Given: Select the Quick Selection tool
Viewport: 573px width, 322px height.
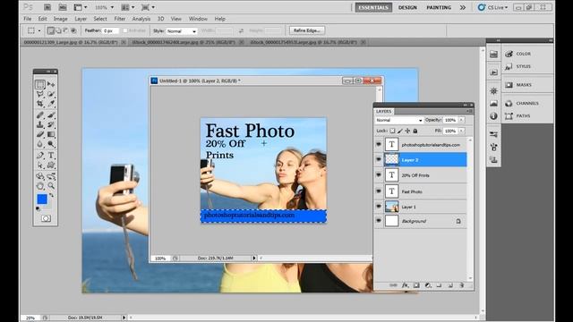Looking at the screenshot, I should (x=51, y=94).
